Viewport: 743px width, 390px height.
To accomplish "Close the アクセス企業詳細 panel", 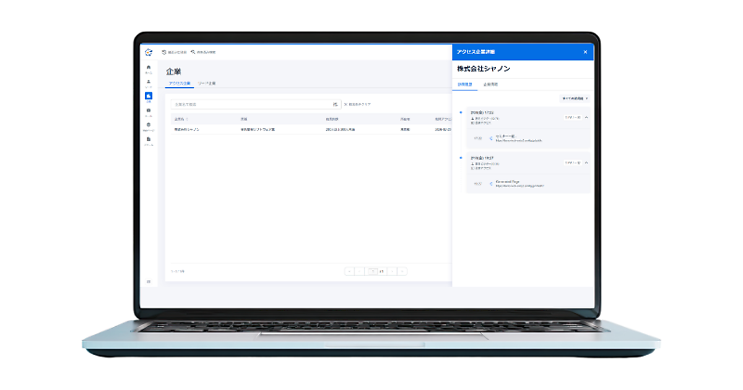I will pos(585,52).
